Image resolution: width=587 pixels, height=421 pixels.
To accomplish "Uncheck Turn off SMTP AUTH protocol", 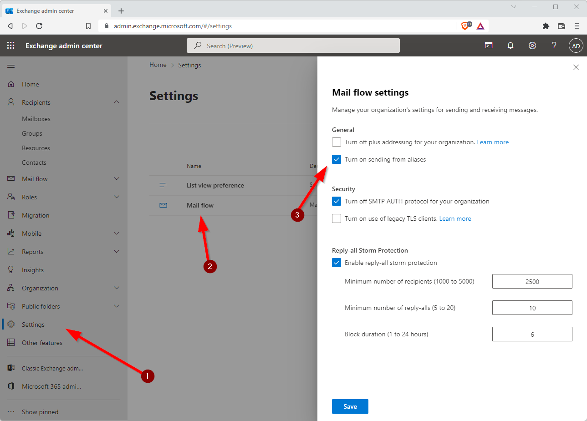I will (336, 201).
